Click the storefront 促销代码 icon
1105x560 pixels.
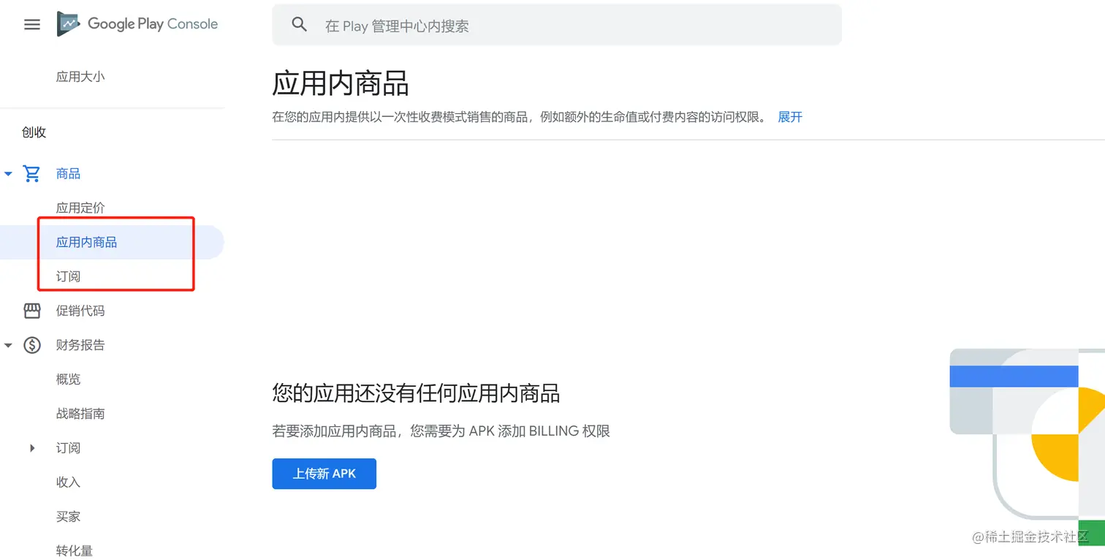(32, 311)
